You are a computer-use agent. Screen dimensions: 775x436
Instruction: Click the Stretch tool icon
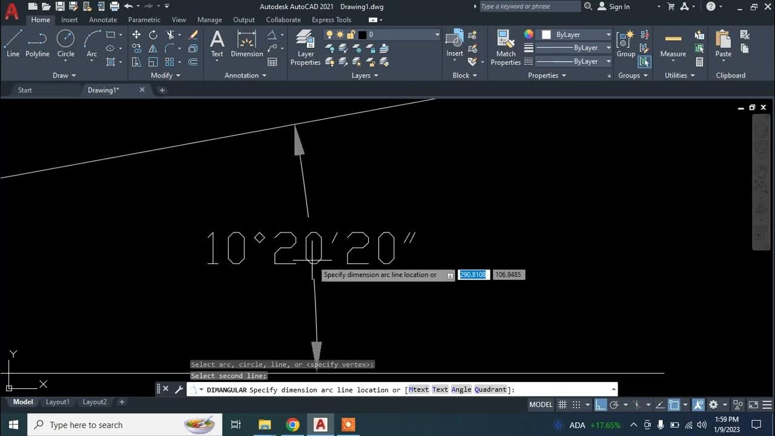(136, 62)
